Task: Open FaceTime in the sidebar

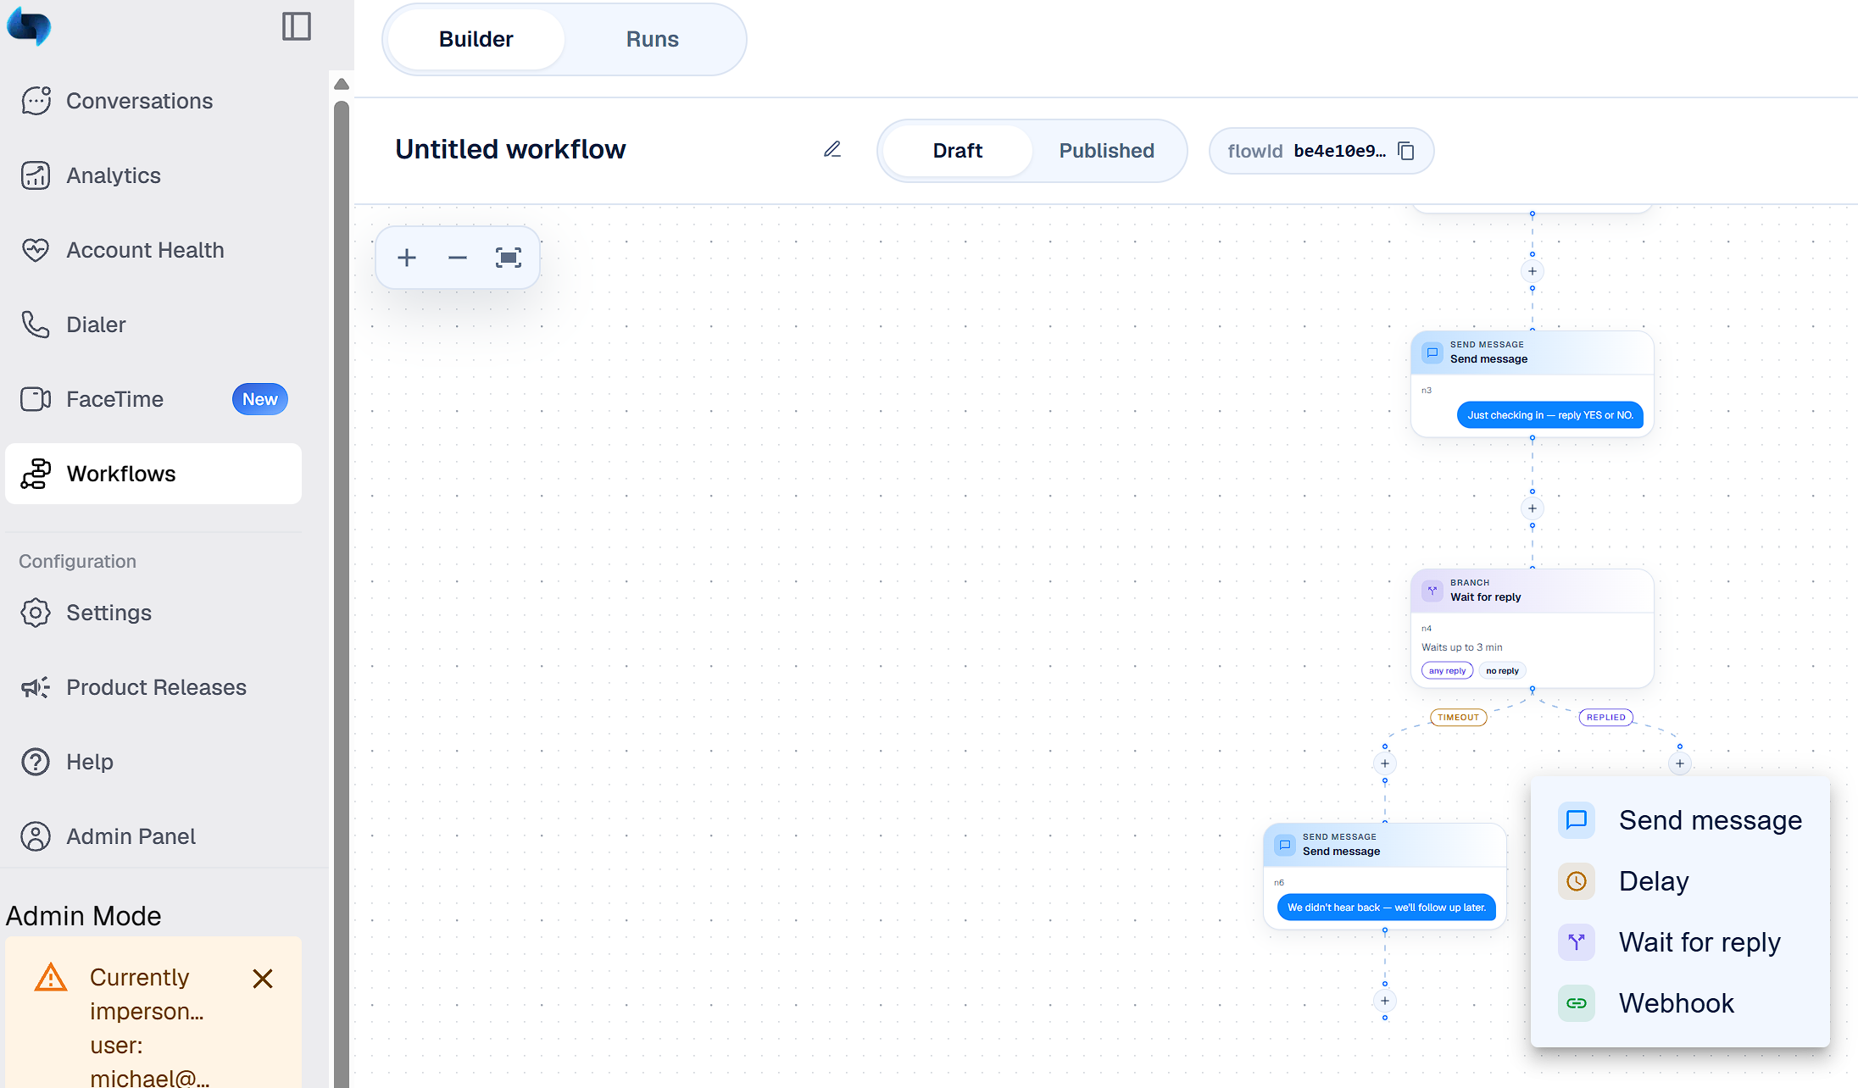Action: [153, 399]
